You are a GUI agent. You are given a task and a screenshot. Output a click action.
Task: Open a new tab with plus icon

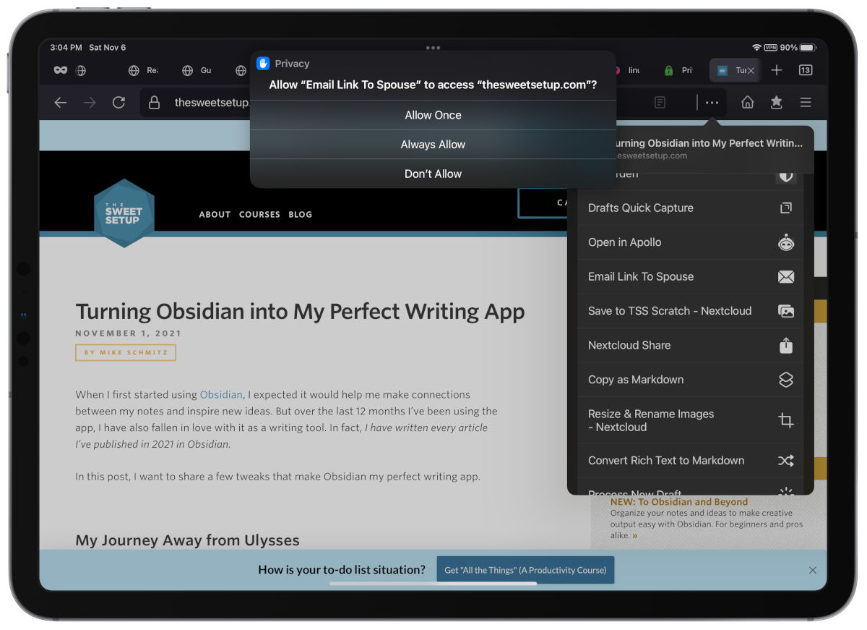tap(777, 70)
